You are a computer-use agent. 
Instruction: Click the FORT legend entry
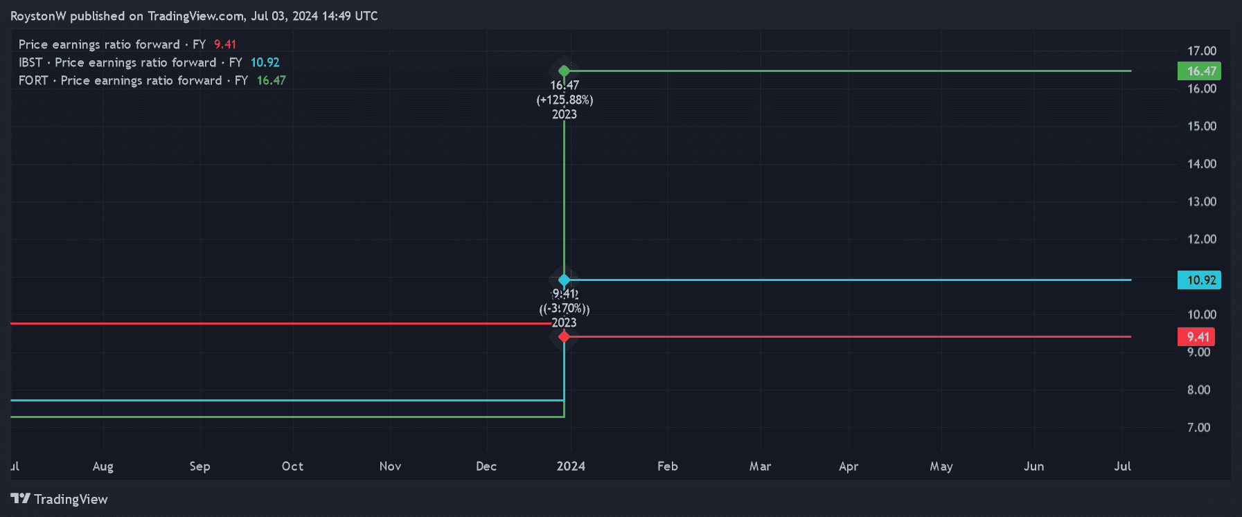152,80
